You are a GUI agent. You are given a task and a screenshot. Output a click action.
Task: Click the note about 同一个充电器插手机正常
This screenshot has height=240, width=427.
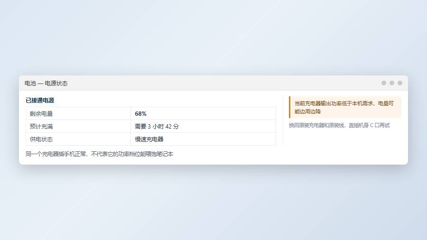(x=100, y=154)
